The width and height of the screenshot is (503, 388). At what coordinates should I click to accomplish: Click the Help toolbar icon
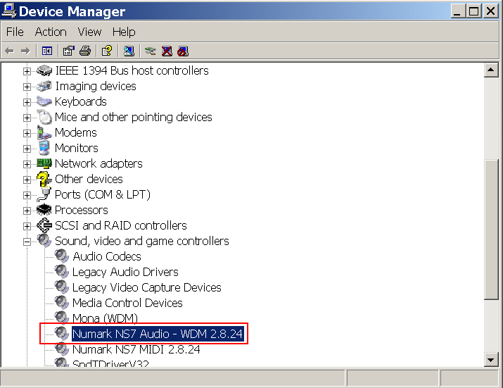click(106, 51)
